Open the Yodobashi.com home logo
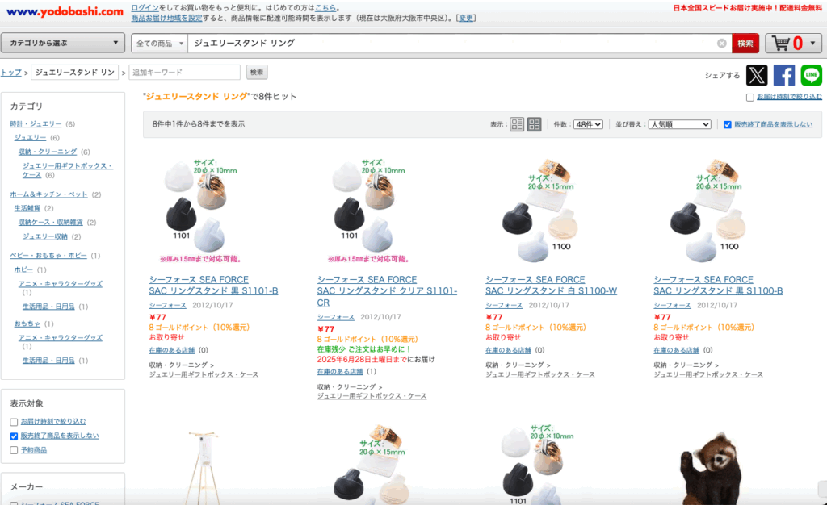 65,11
